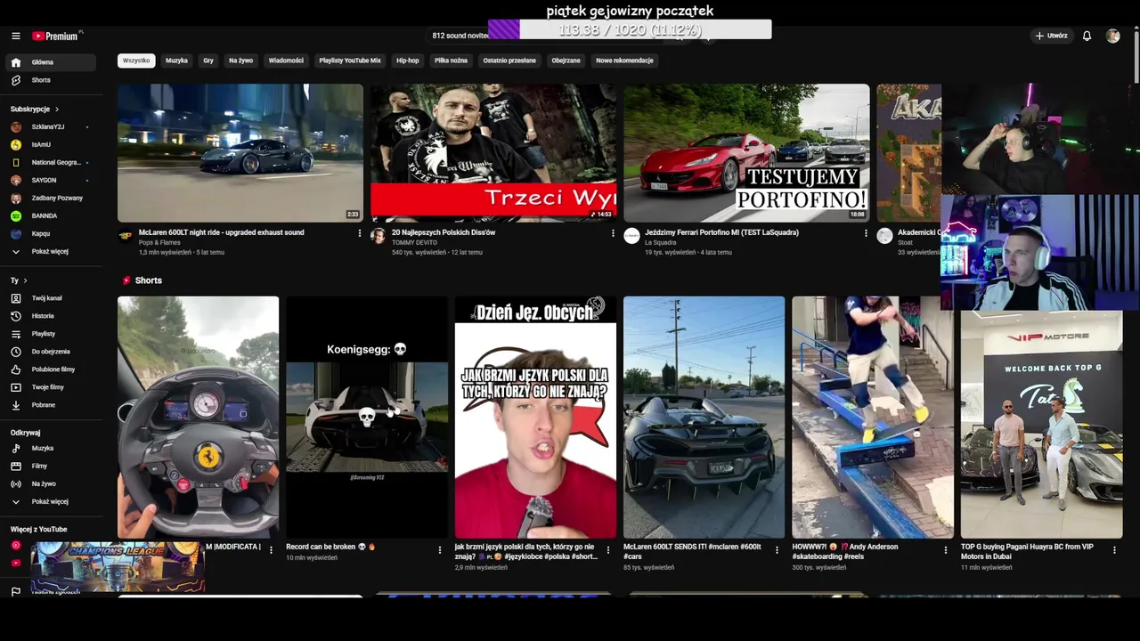Click TOMMY DEVITO channel avatar

click(379, 236)
